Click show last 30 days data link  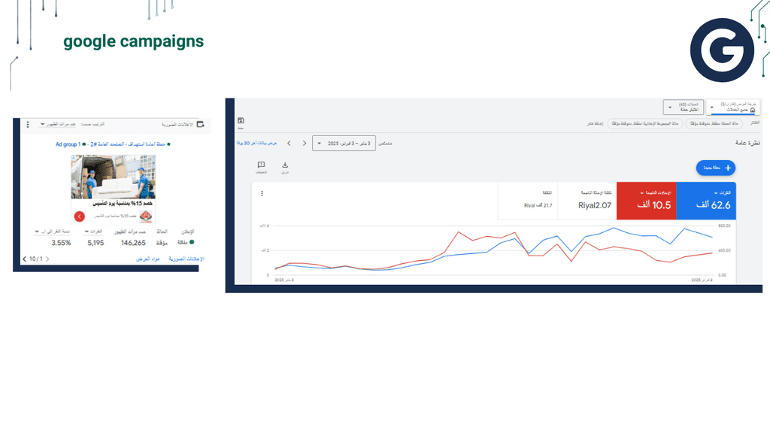click(257, 144)
